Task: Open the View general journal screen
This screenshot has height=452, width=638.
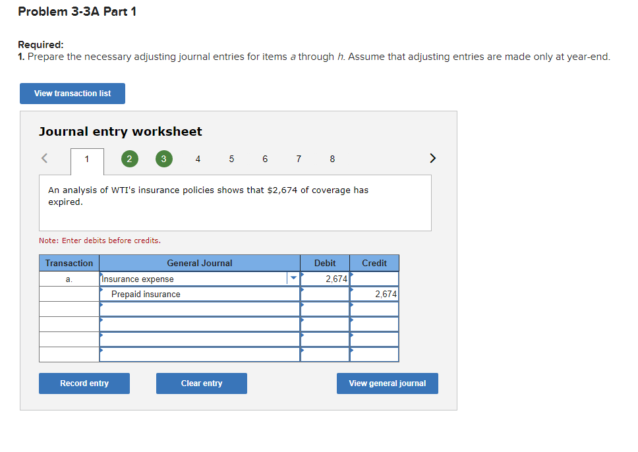Action: pos(387,383)
